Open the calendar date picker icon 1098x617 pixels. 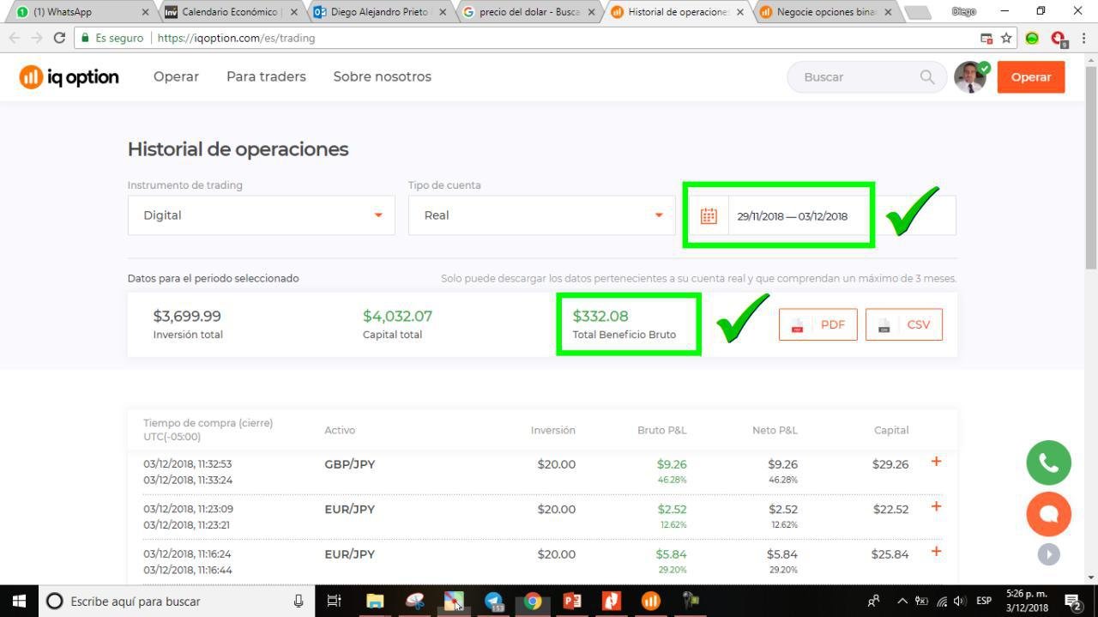pyautogui.click(x=709, y=216)
